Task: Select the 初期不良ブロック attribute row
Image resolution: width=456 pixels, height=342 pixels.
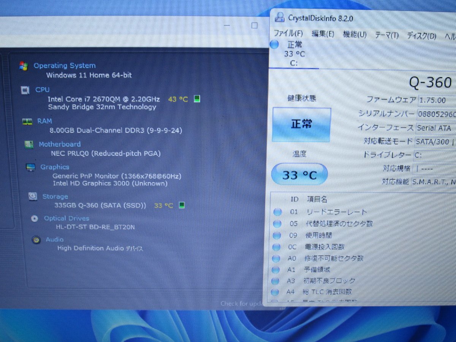Action: click(363, 281)
